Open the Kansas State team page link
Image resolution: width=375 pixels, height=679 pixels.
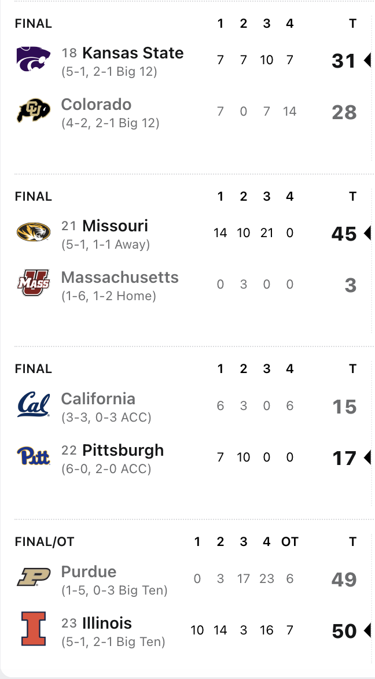[x=133, y=53]
